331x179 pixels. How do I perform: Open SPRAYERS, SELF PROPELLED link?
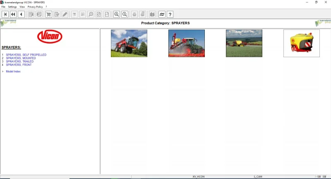click(26, 55)
